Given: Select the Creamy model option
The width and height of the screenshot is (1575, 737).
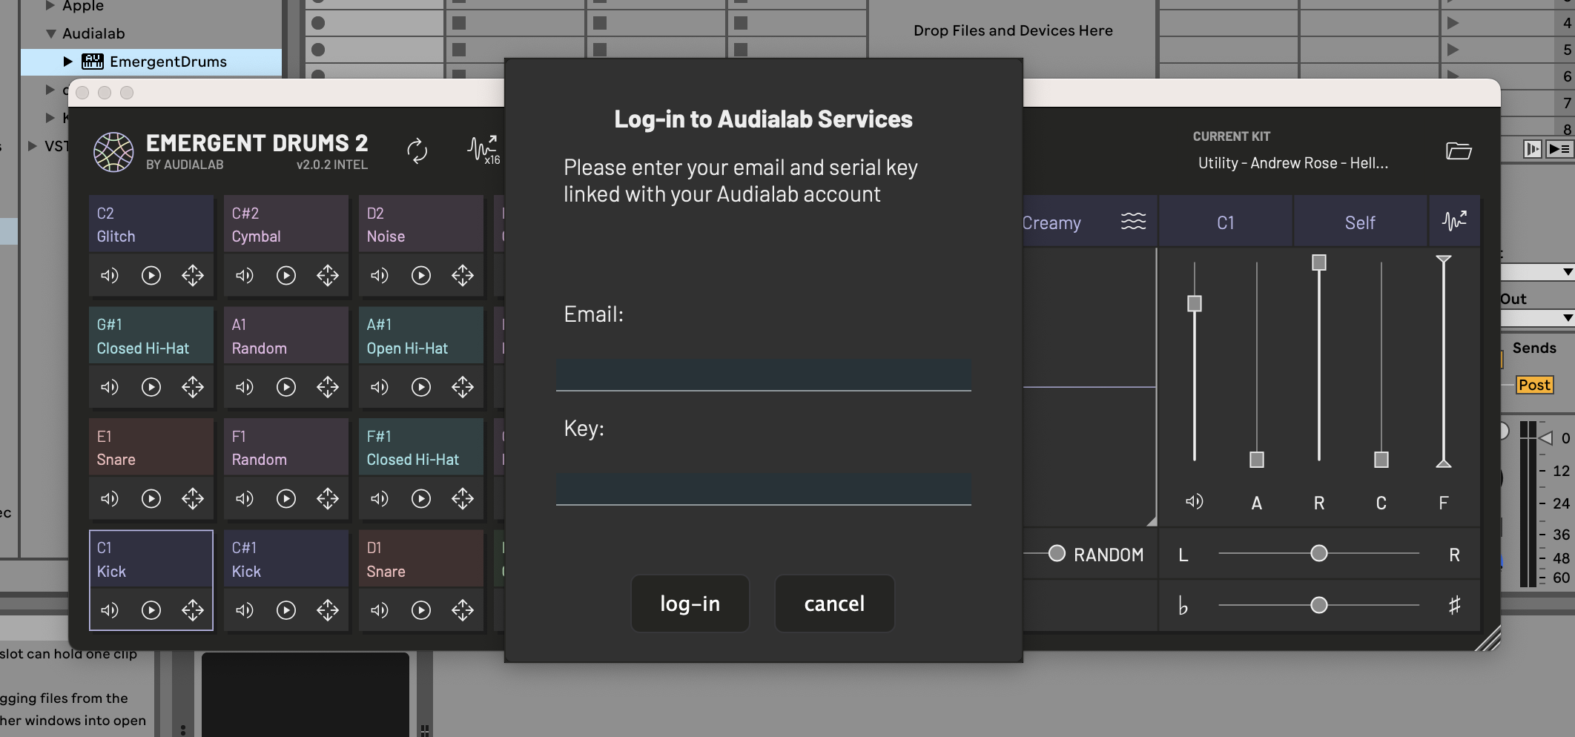Looking at the screenshot, I should [x=1051, y=222].
